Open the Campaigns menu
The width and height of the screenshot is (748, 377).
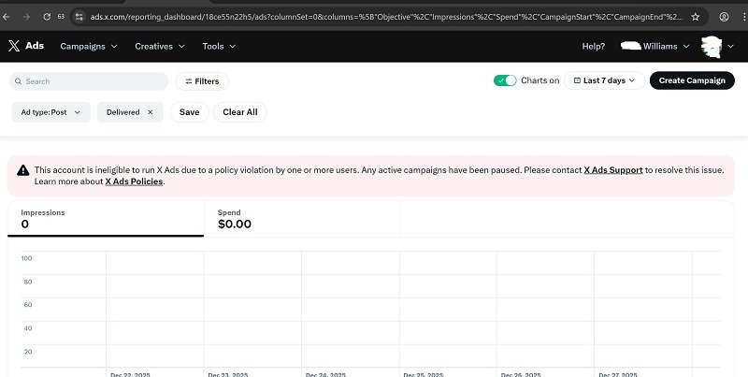(88, 46)
